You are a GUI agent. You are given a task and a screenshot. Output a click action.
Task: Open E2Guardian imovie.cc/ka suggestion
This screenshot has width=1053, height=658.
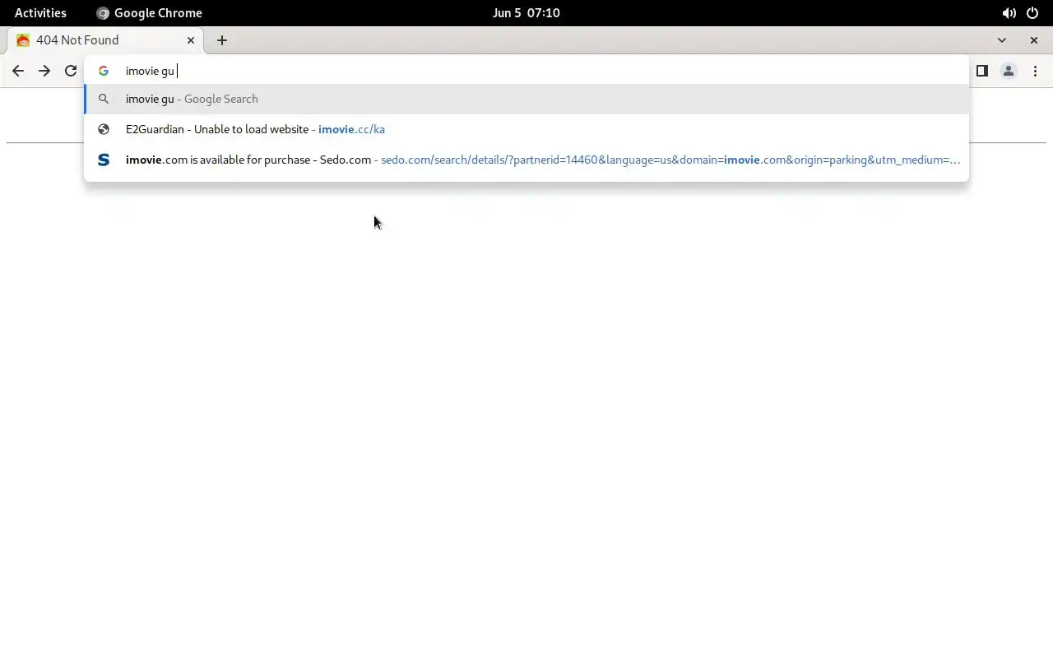pos(526,129)
